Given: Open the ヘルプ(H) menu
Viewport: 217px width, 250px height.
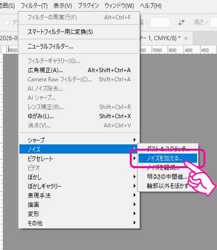Looking at the screenshot, I should click(x=151, y=6).
